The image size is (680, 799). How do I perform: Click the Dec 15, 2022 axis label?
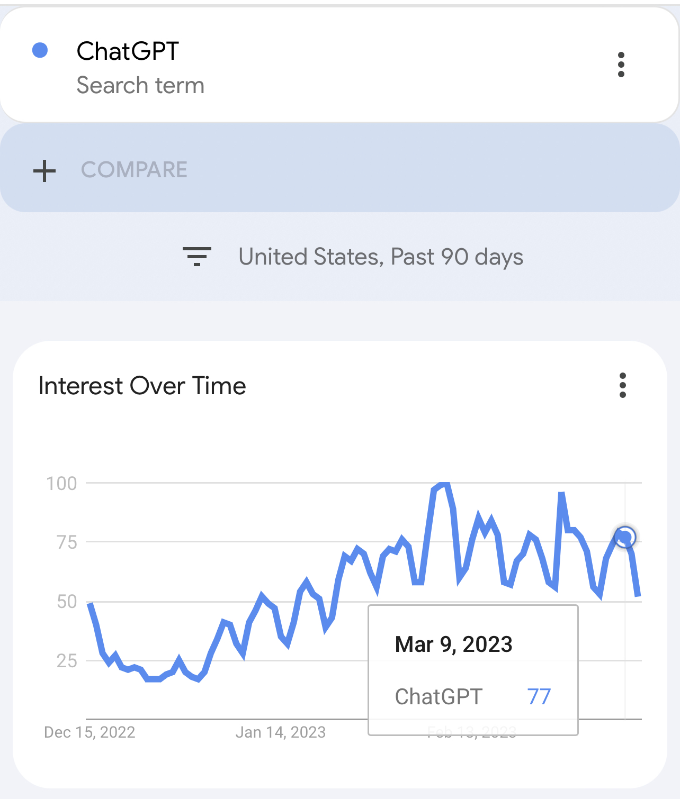pos(90,732)
